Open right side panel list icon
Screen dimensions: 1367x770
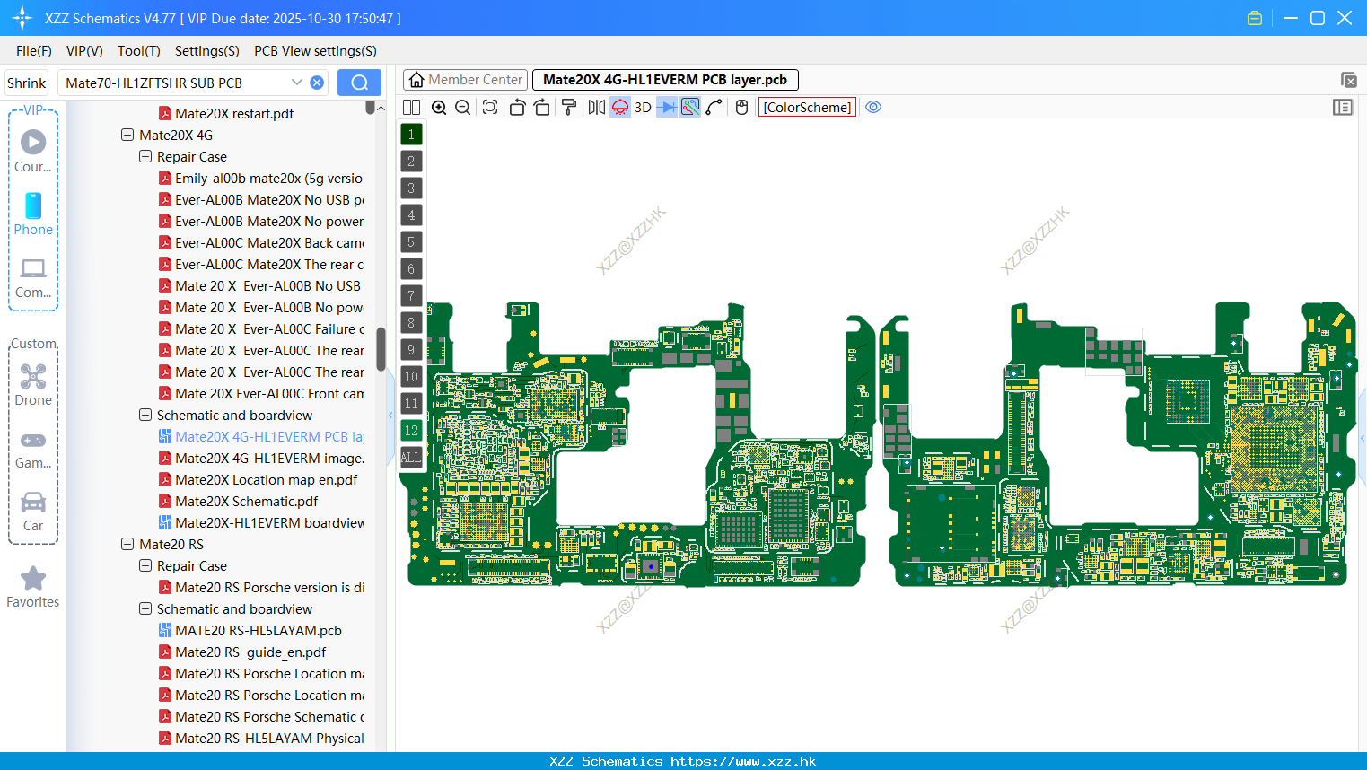(1343, 108)
